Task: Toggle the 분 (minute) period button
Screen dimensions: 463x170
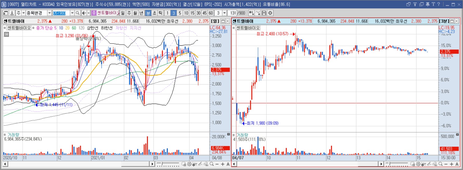Action: coord(148,13)
